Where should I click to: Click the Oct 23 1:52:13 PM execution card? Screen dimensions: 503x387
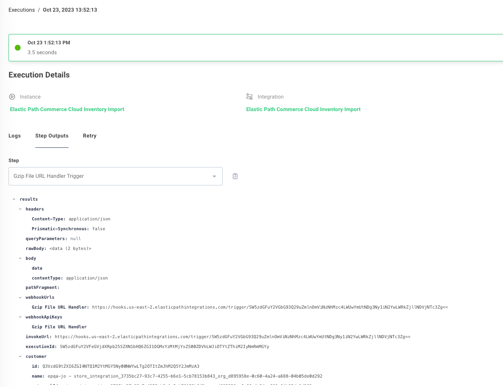tap(256, 47)
